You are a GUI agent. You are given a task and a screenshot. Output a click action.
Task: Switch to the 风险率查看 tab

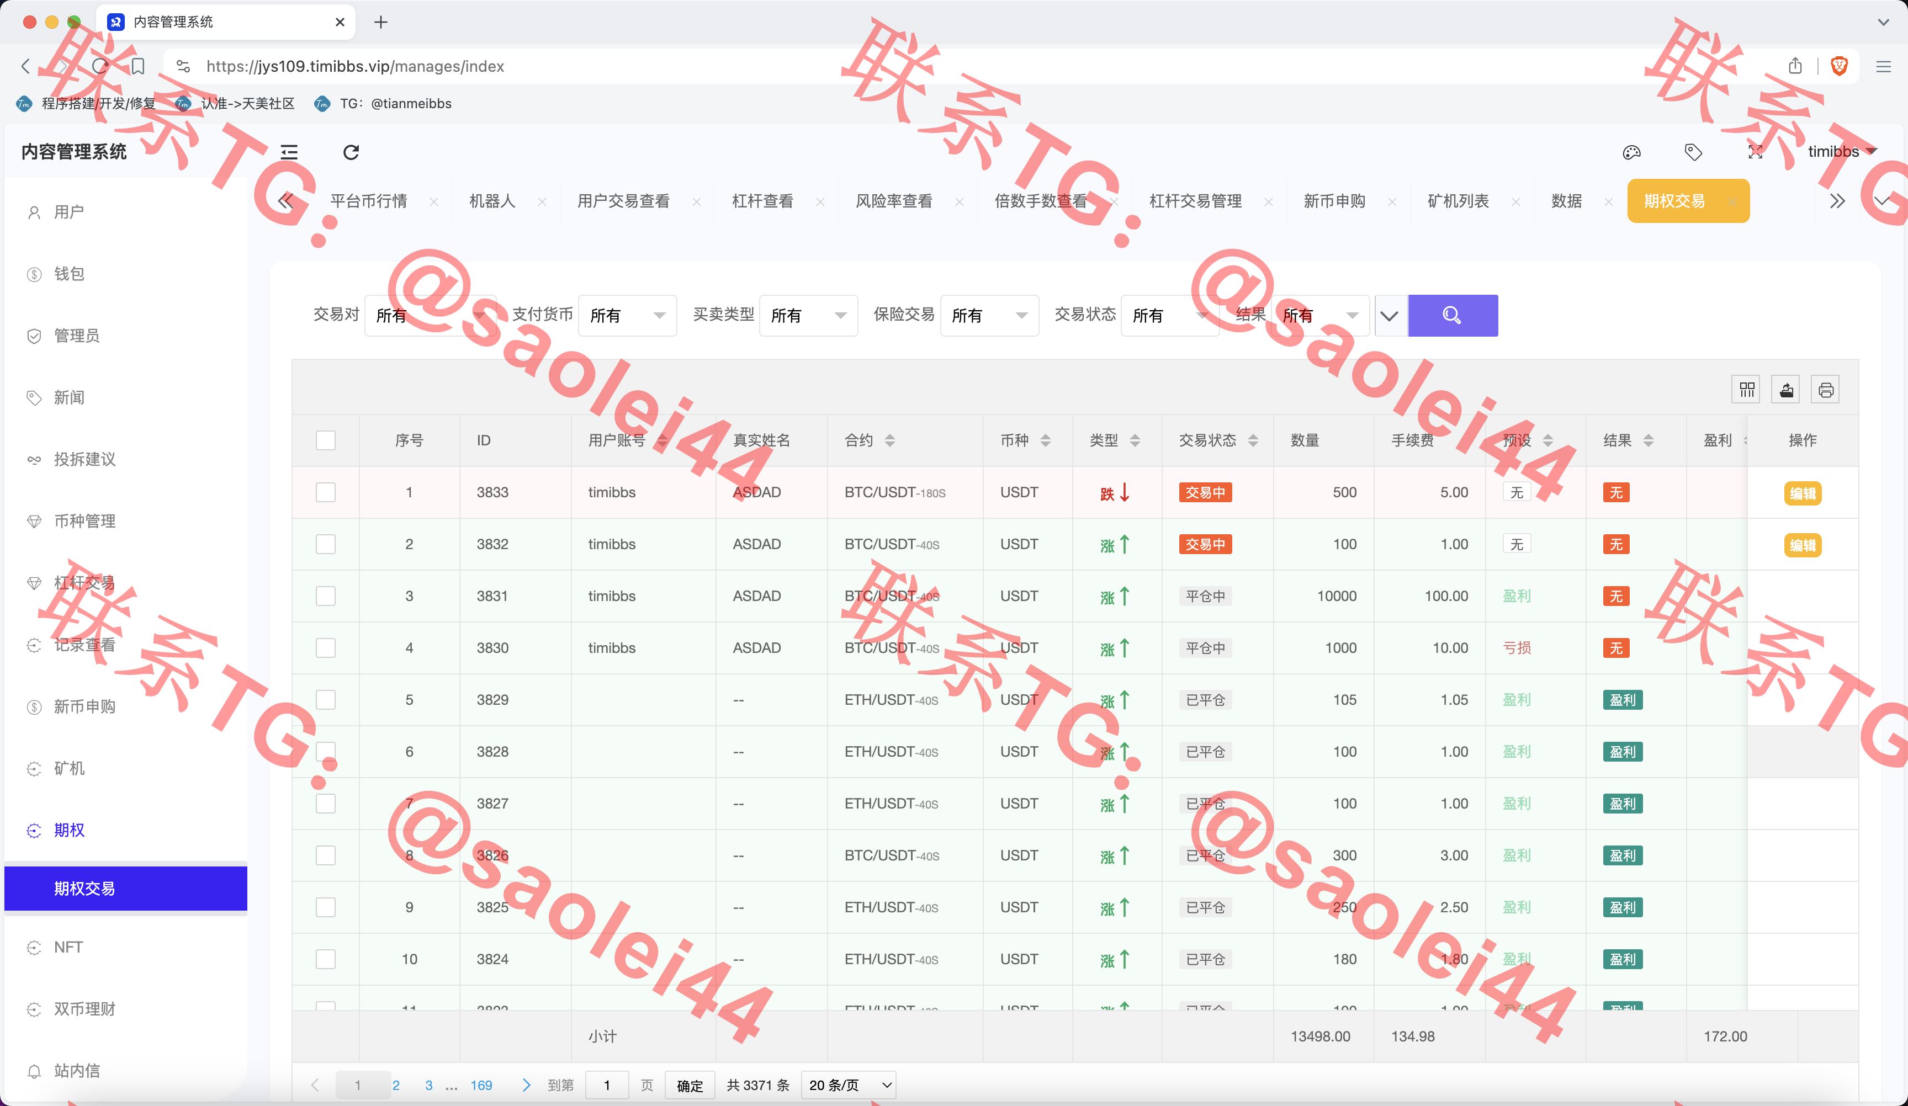tap(893, 200)
